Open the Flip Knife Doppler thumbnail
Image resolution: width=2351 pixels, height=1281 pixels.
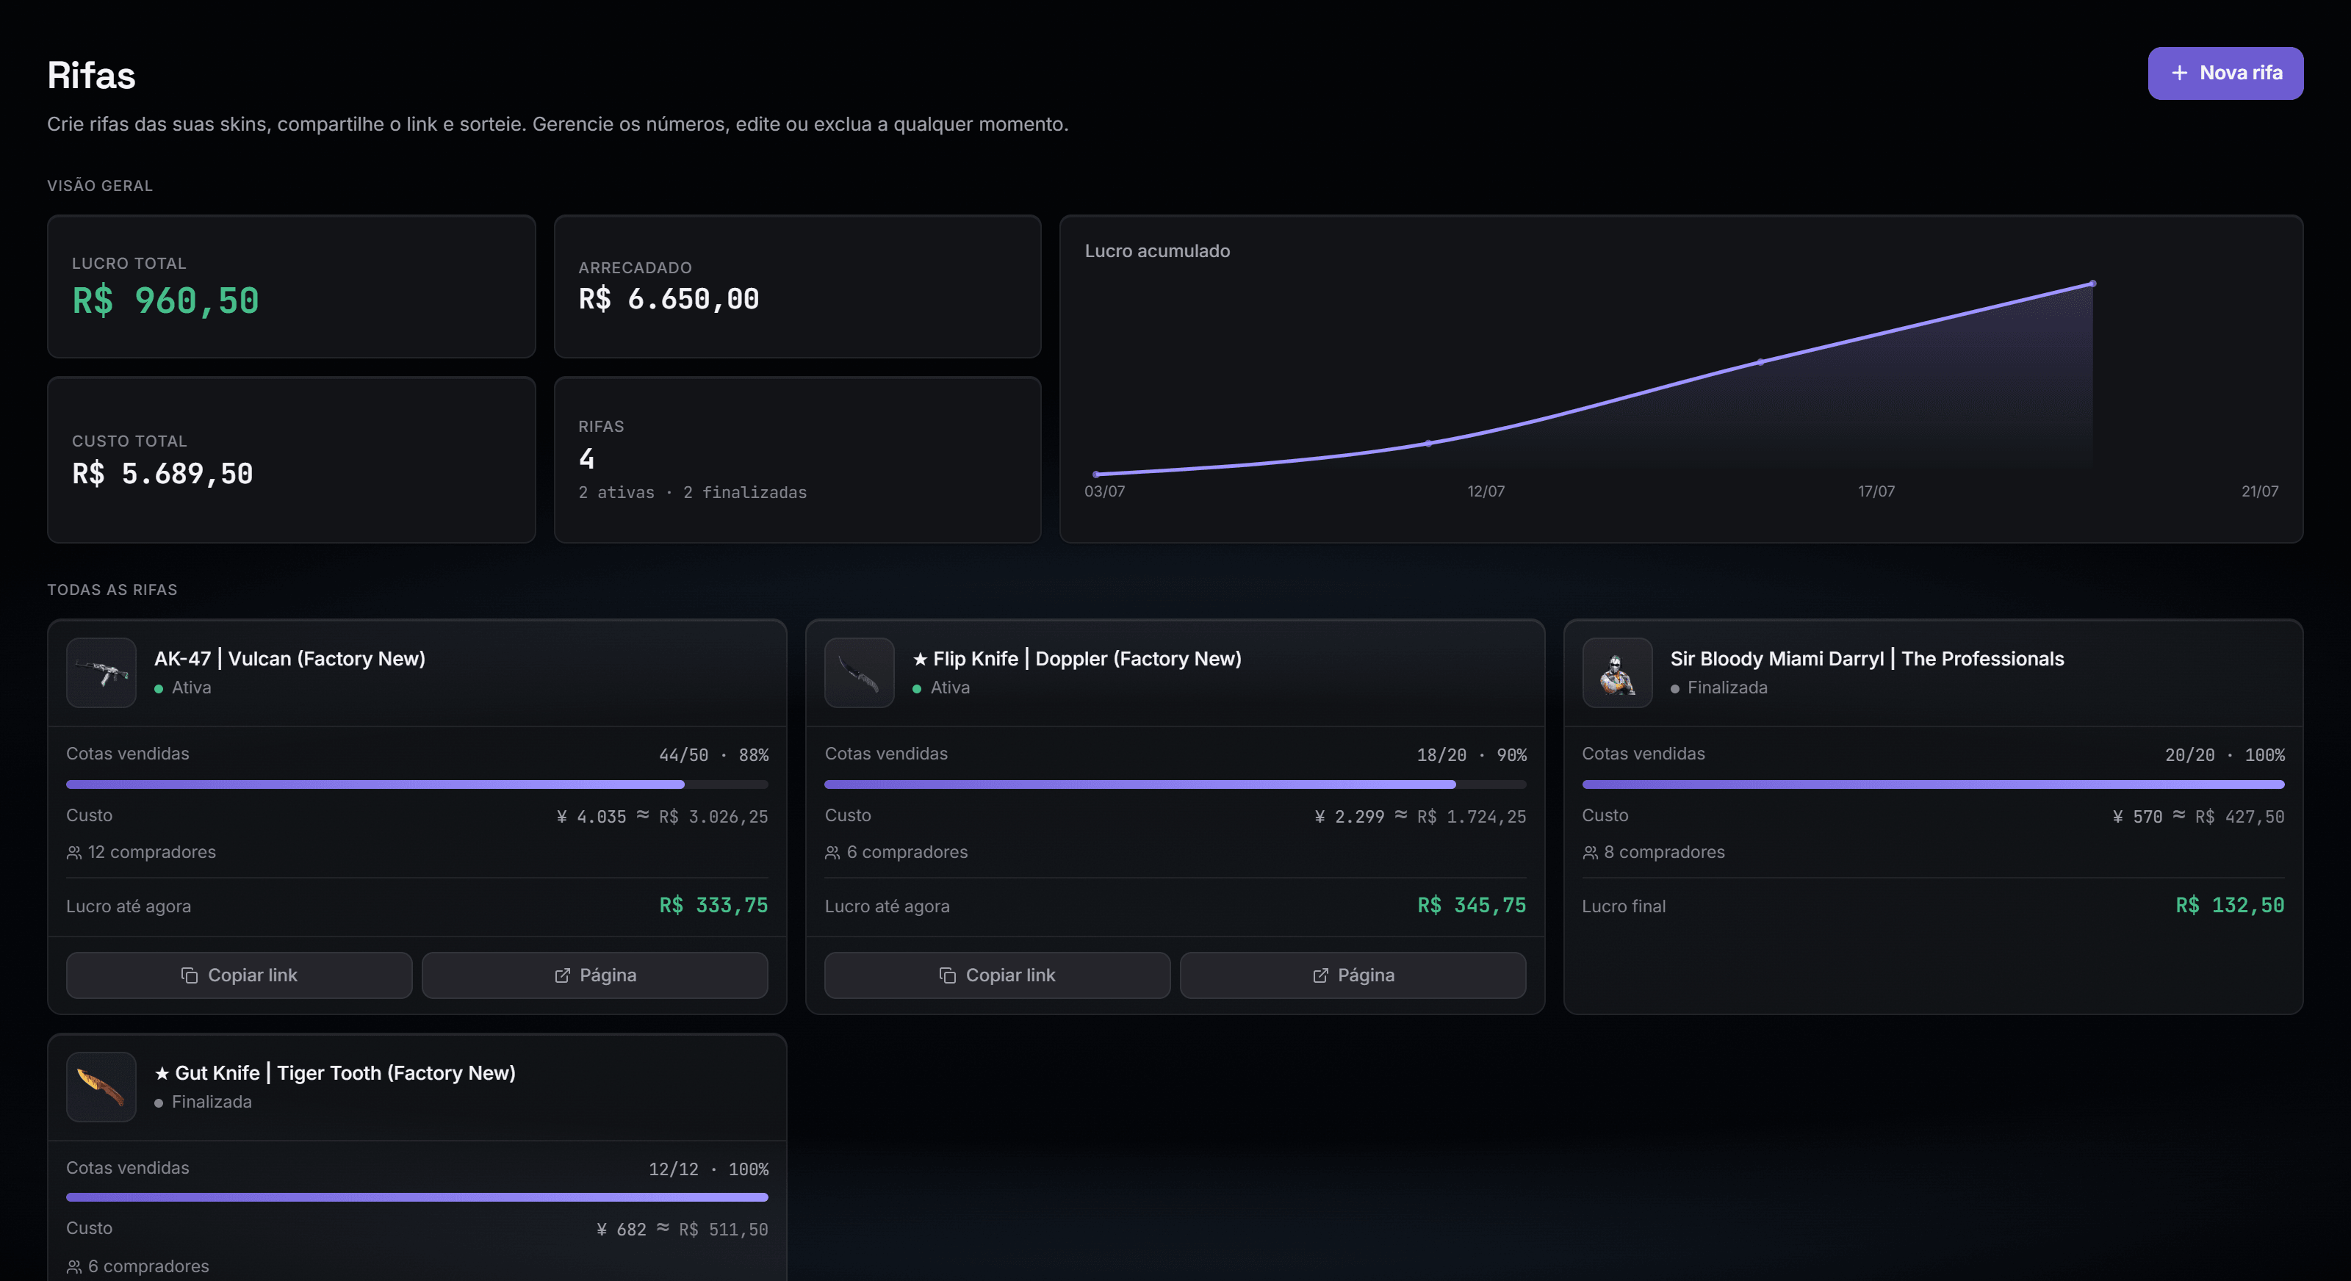click(x=860, y=672)
